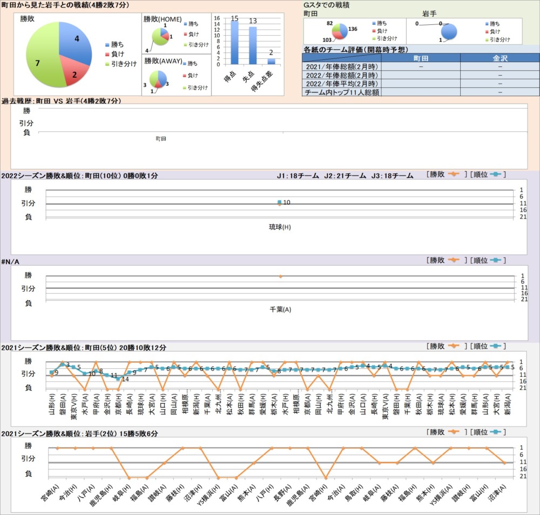The height and width of the screenshot is (515, 540).
Task: Click the rank 10 data point above 琉球(H)
Action: point(279,202)
